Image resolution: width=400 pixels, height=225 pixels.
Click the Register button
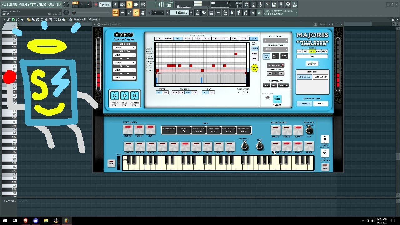click(x=312, y=63)
